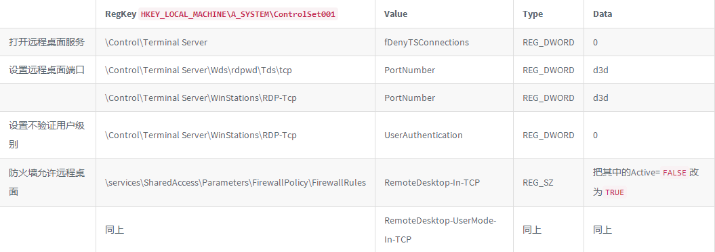This screenshot has width=715, height=252.
Task: Click the red TRUE code text
Action: point(614,192)
